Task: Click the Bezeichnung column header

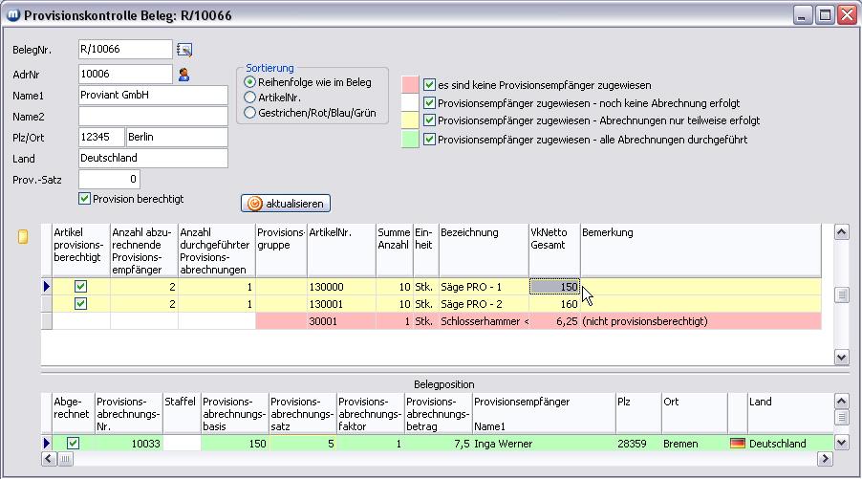Action: (483, 250)
